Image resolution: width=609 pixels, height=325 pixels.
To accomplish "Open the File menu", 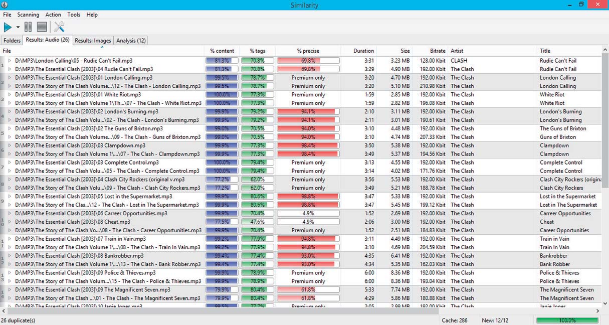I will pos(7,15).
